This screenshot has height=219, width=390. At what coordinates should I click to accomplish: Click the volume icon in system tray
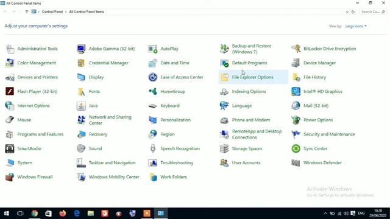click(x=346, y=214)
